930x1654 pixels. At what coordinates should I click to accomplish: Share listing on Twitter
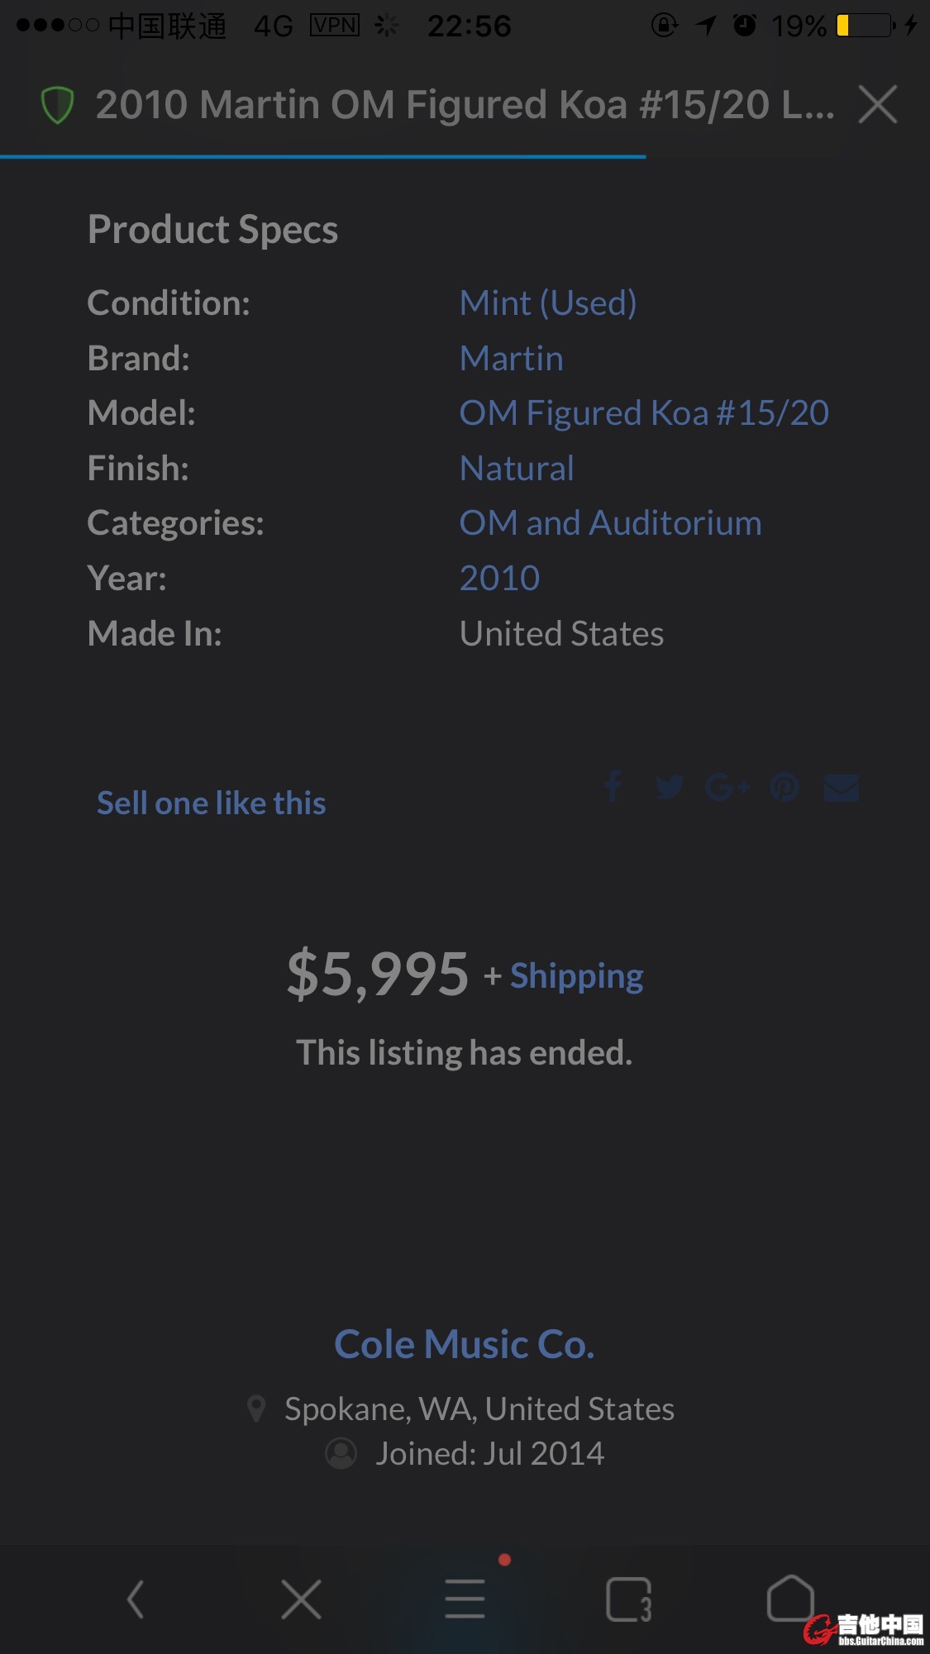pyautogui.click(x=669, y=786)
